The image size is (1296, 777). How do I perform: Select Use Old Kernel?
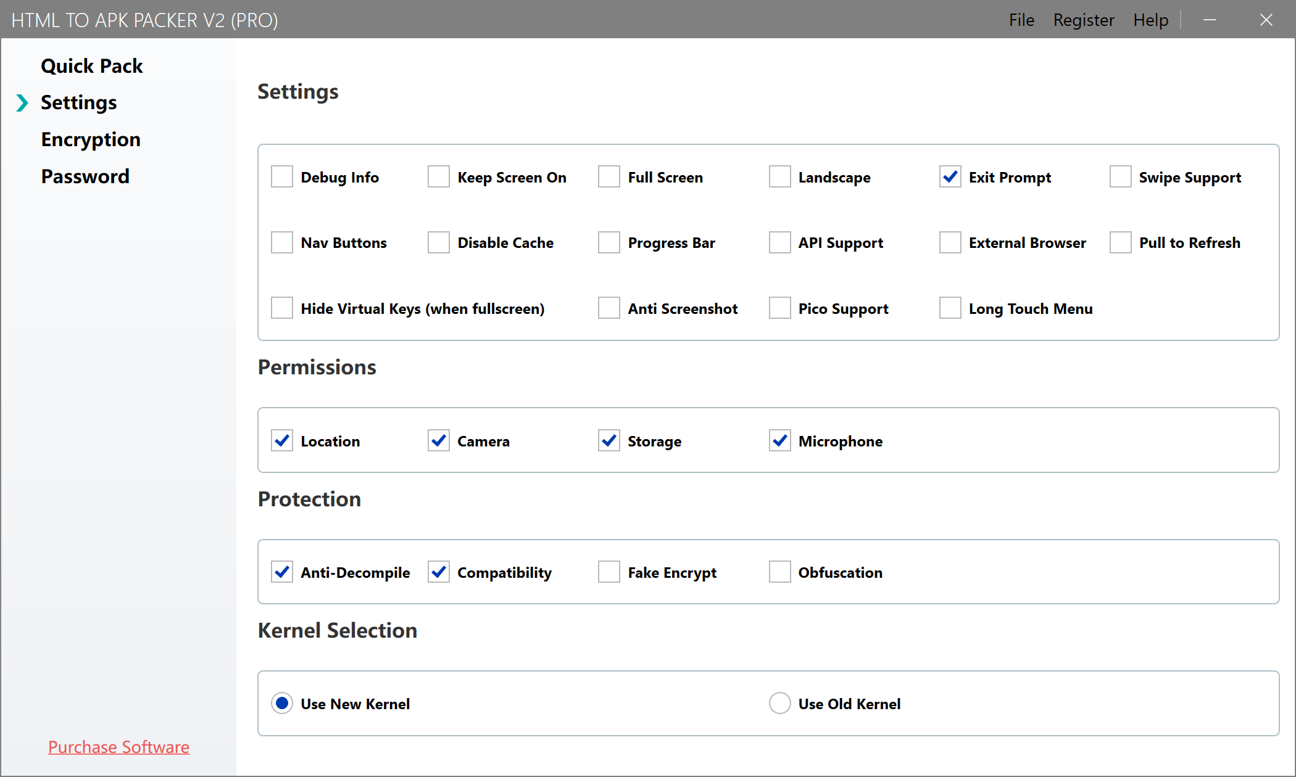779,703
